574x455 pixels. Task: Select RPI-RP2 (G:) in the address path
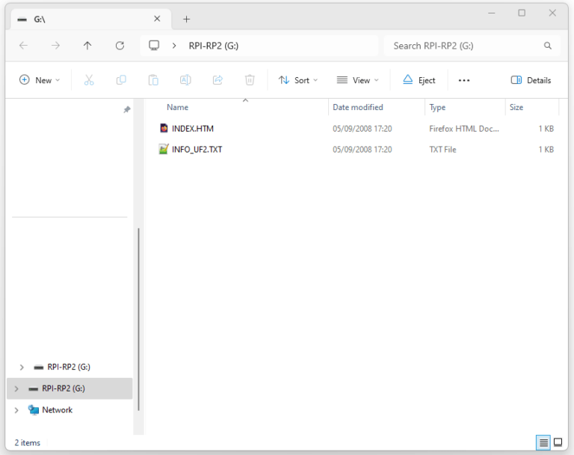[x=214, y=46]
